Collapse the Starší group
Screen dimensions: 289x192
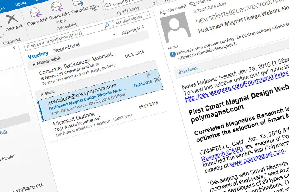[x=42, y=94]
